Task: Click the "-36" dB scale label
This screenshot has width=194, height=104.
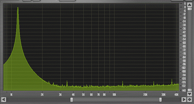Action: pos(184,28)
